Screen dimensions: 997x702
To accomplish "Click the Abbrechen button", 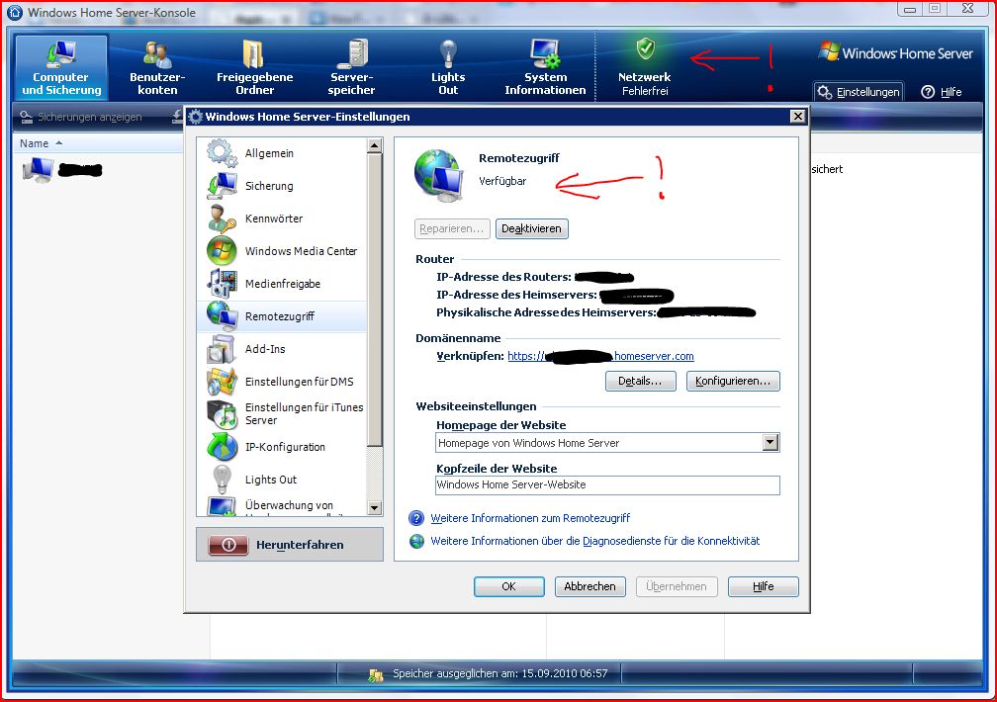I will point(590,587).
